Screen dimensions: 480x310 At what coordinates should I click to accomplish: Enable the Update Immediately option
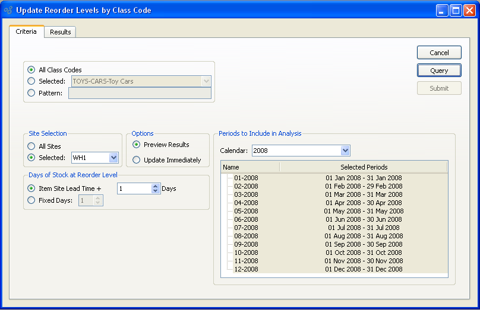137,160
